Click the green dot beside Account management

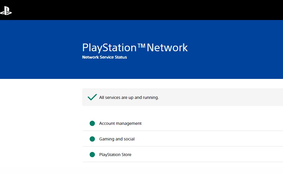92,123
